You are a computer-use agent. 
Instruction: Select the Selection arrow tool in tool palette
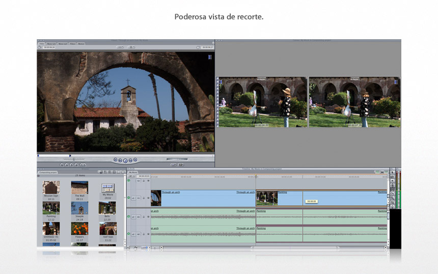tap(392, 173)
